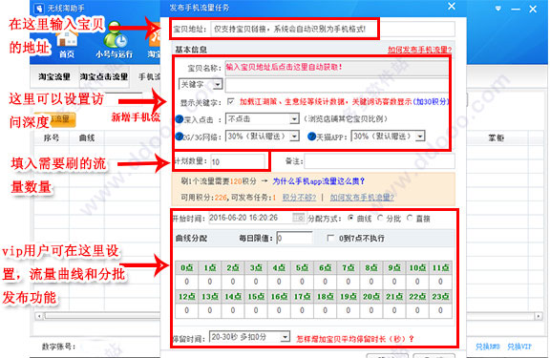
Task: Open the 为什么手机app流量这么贵? link
Action: point(319,181)
